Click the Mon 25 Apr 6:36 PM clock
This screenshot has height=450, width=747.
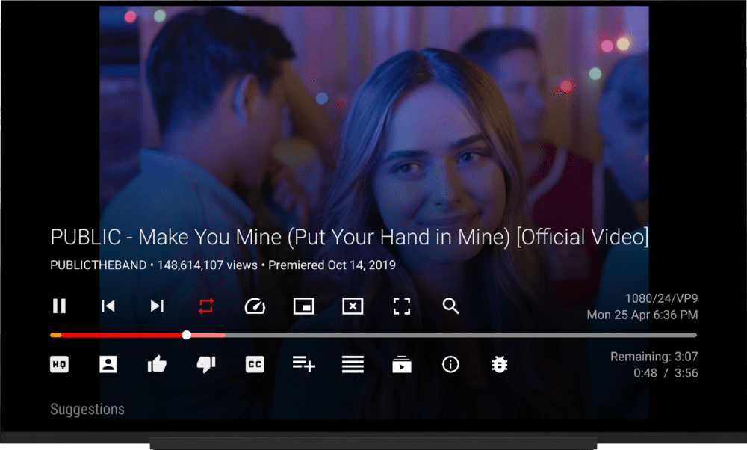642,315
